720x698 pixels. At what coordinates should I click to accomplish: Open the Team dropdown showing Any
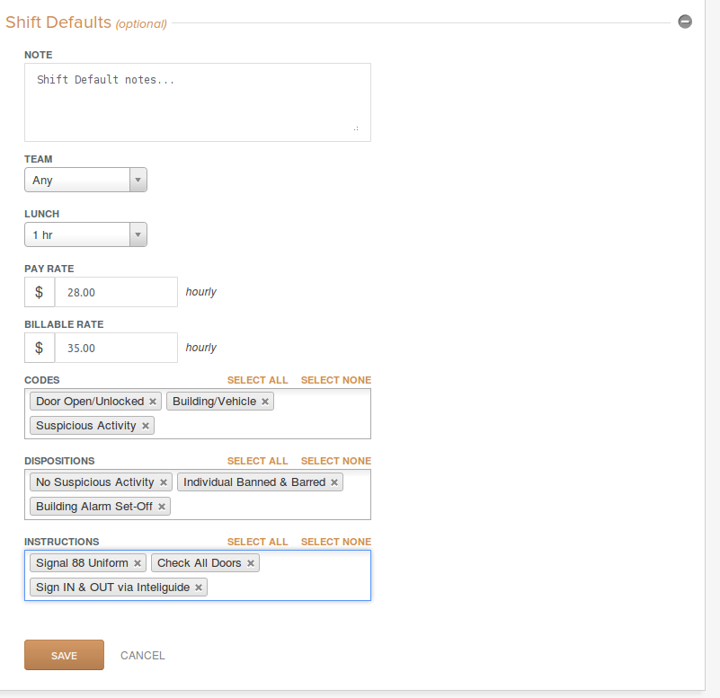[86, 180]
